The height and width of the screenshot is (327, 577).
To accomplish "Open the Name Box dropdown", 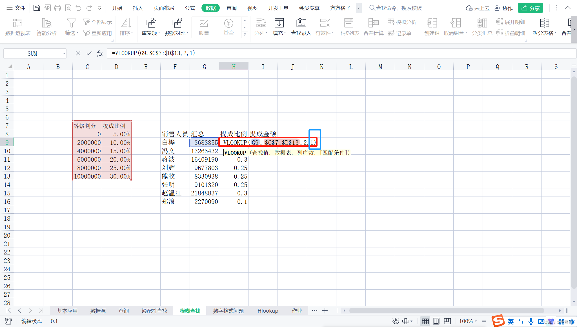I will pyautogui.click(x=64, y=53).
